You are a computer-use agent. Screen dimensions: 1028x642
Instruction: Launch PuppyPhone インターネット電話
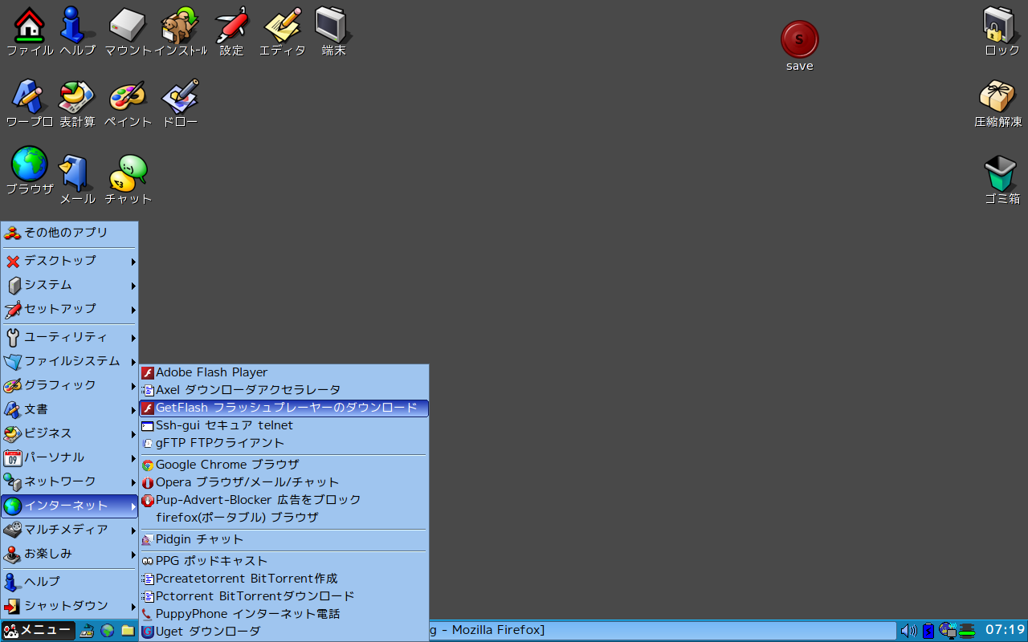(284, 614)
